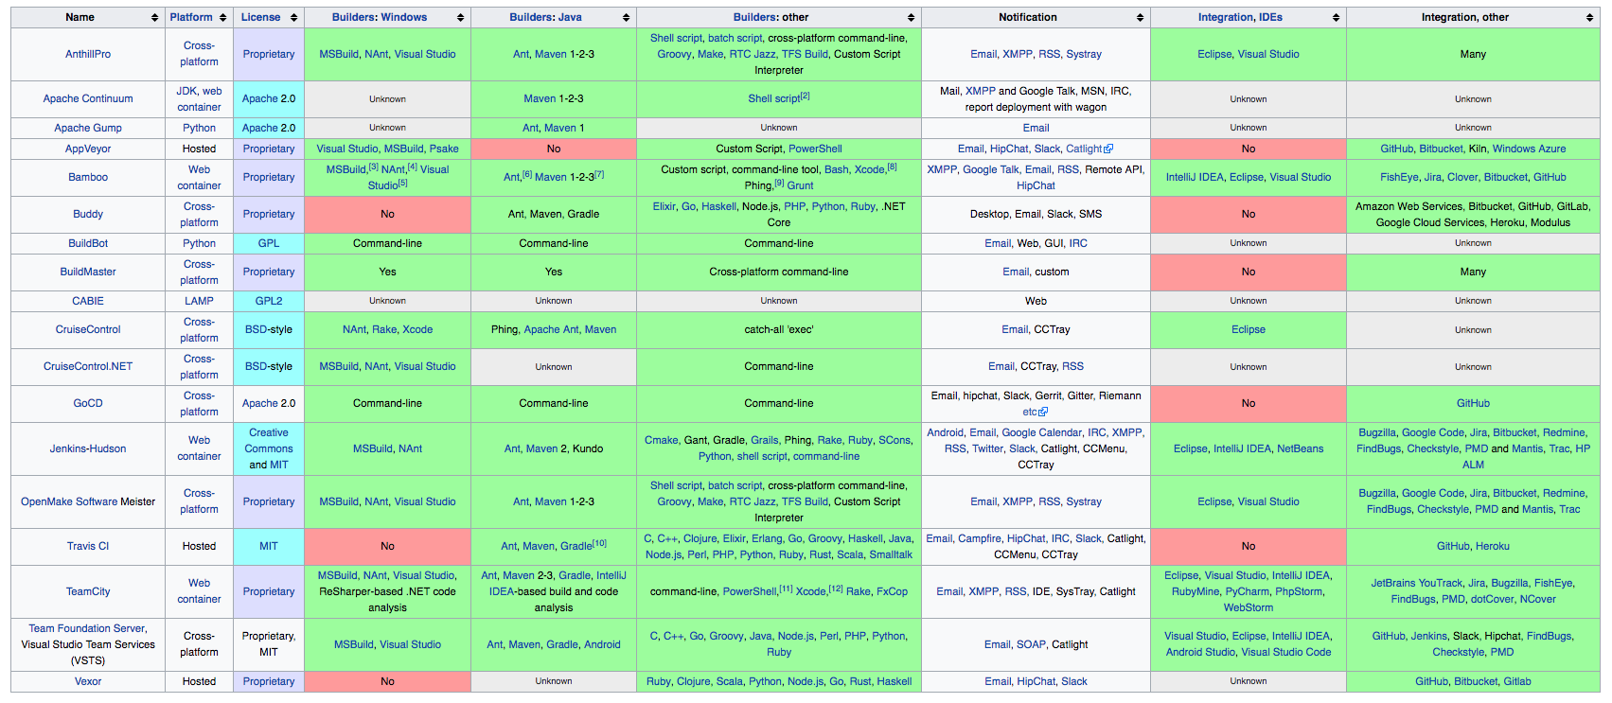Open the Team Foundation Server link

(x=87, y=628)
